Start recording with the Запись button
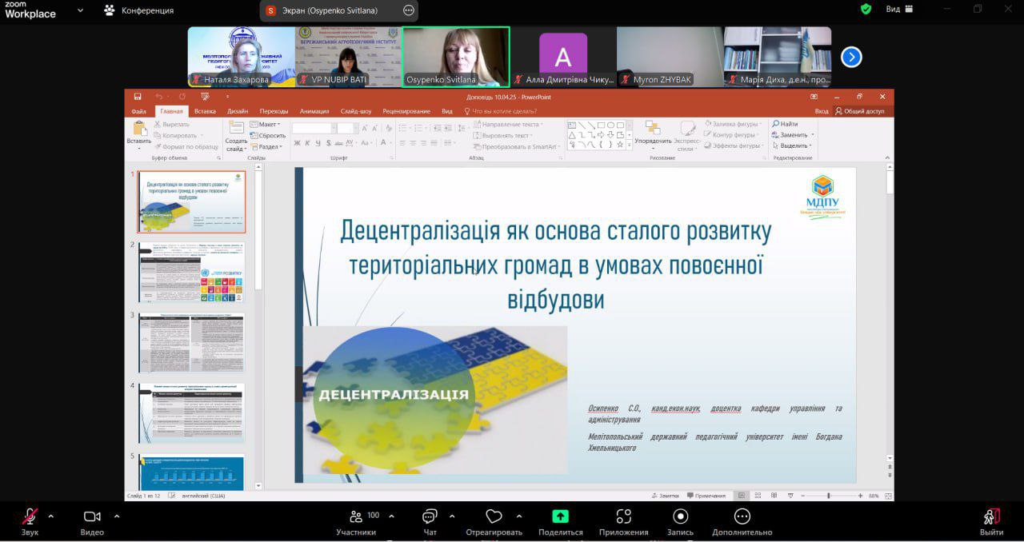Viewport: 1024px width, 542px height. tap(680, 517)
